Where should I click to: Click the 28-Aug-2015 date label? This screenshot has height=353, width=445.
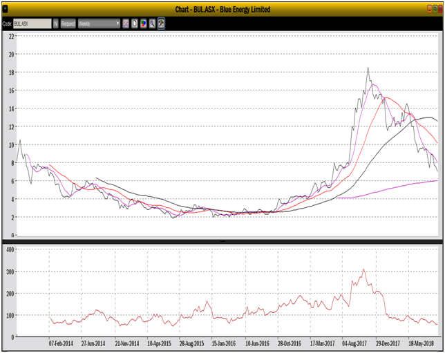pyautogui.click(x=191, y=343)
